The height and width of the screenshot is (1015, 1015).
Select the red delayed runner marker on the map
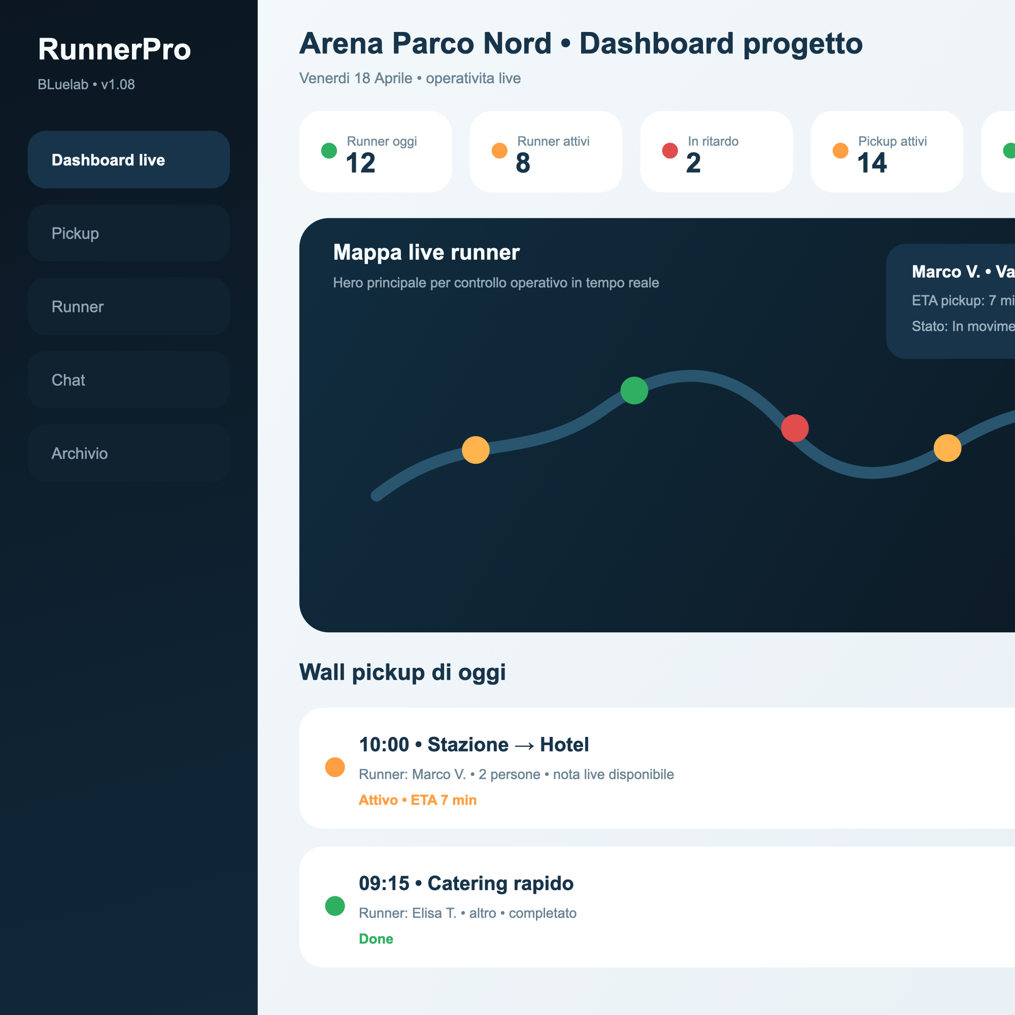click(795, 429)
